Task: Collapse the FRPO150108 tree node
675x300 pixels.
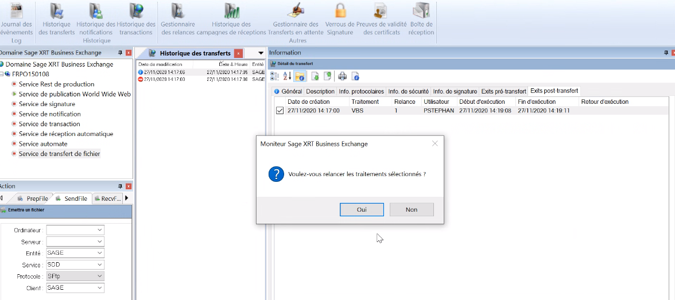Action: click(2, 75)
